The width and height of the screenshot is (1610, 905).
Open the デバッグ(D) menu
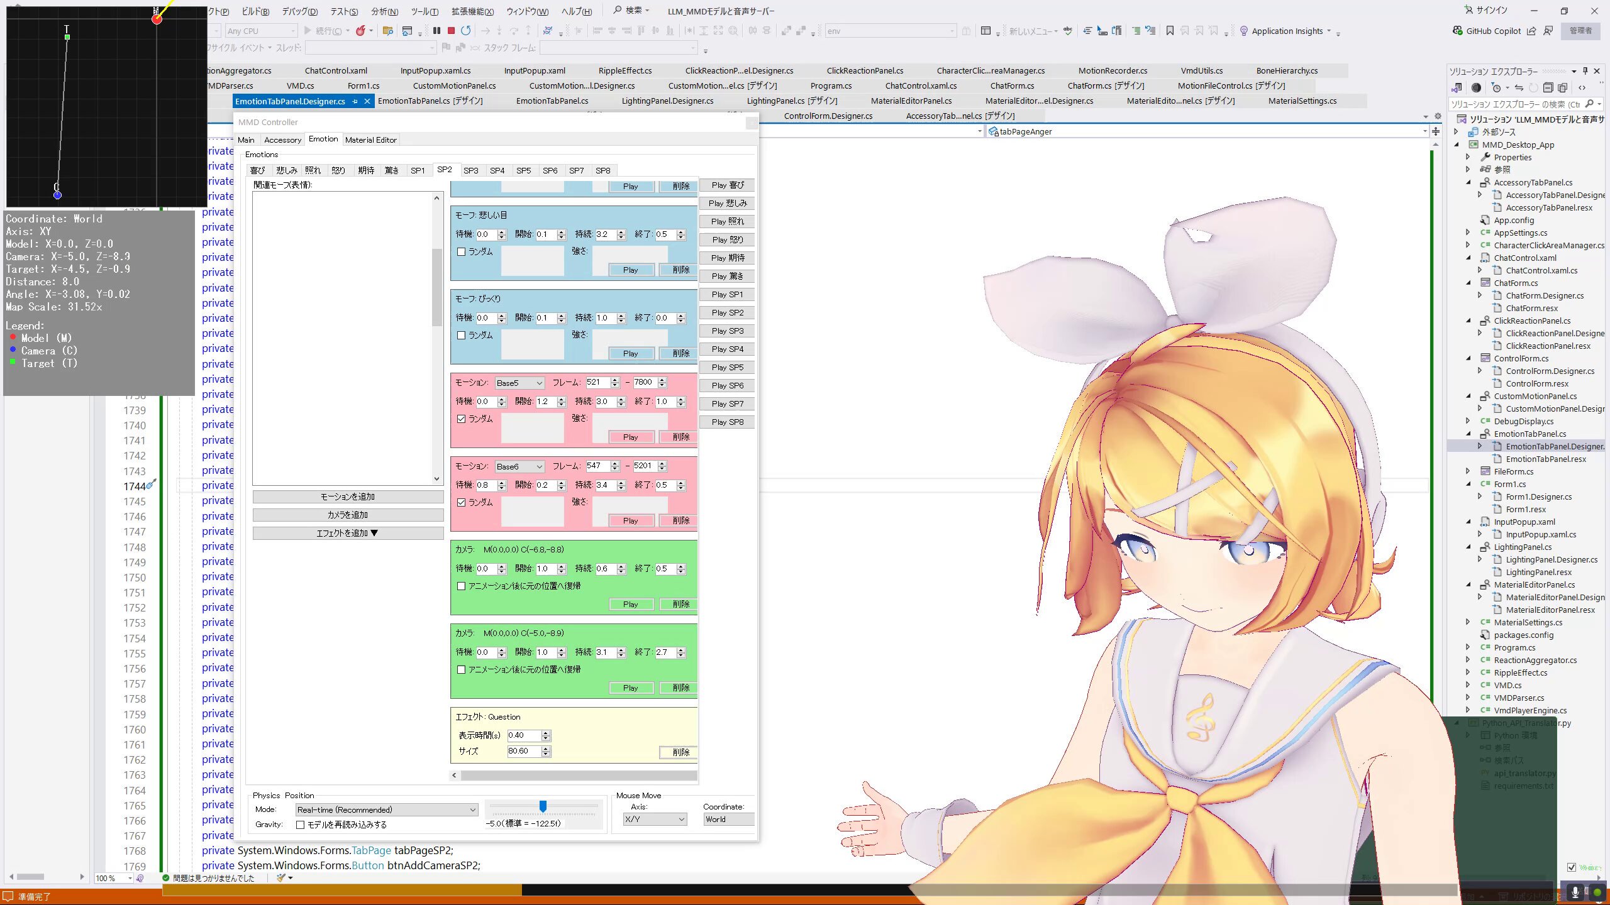299,11
